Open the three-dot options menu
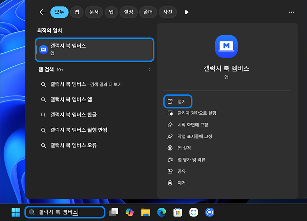Image resolution: width=307 pixels, height=221 pixels. [291, 12]
